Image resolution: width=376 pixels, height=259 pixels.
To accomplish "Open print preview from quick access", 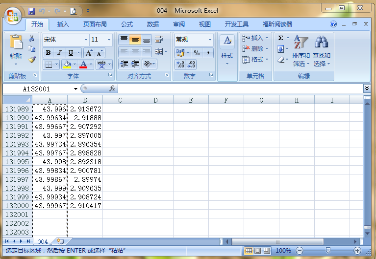I will coord(74,11).
